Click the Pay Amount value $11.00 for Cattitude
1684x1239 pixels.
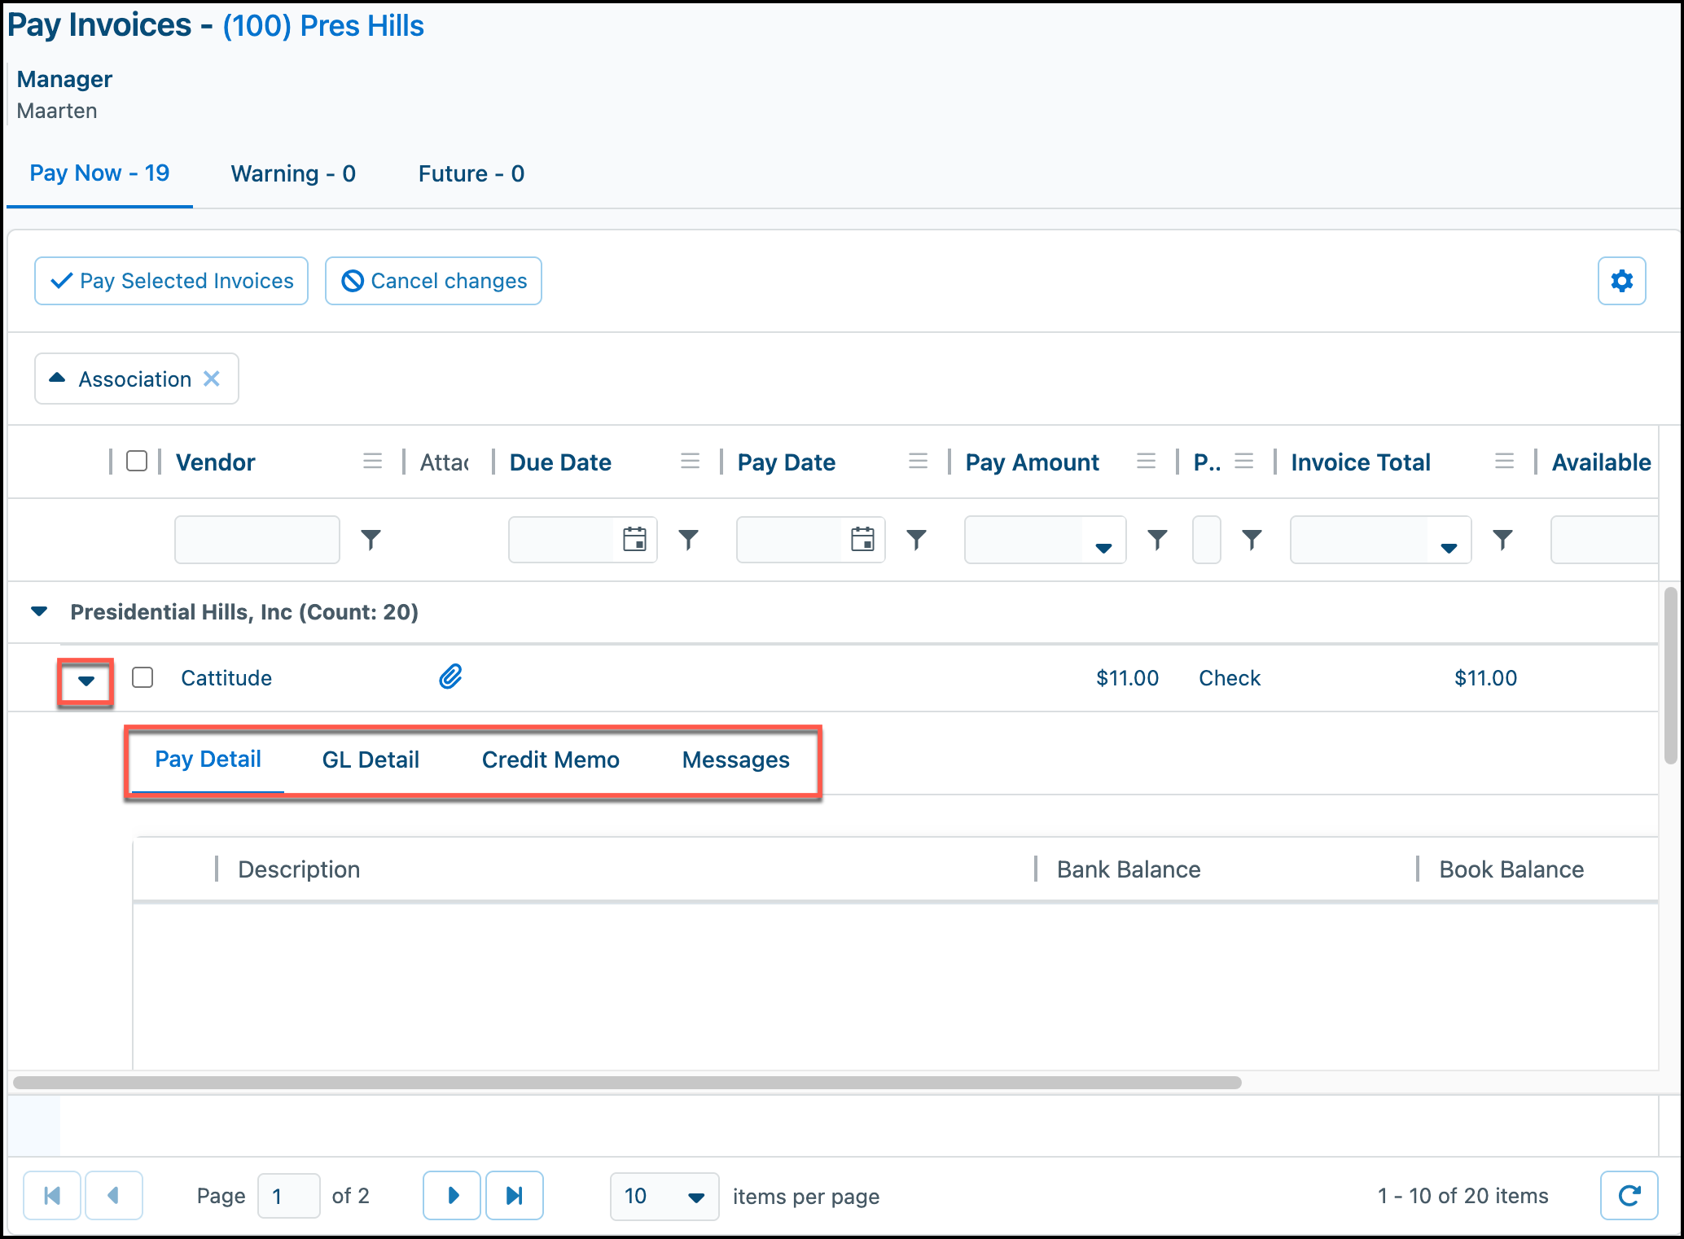tap(1127, 677)
